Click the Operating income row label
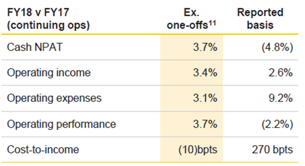 [49, 73]
